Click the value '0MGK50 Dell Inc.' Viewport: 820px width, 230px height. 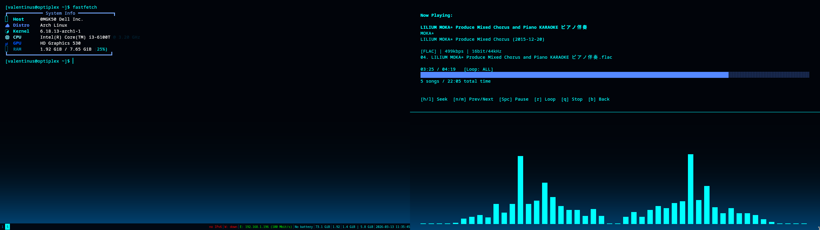[62, 19]
